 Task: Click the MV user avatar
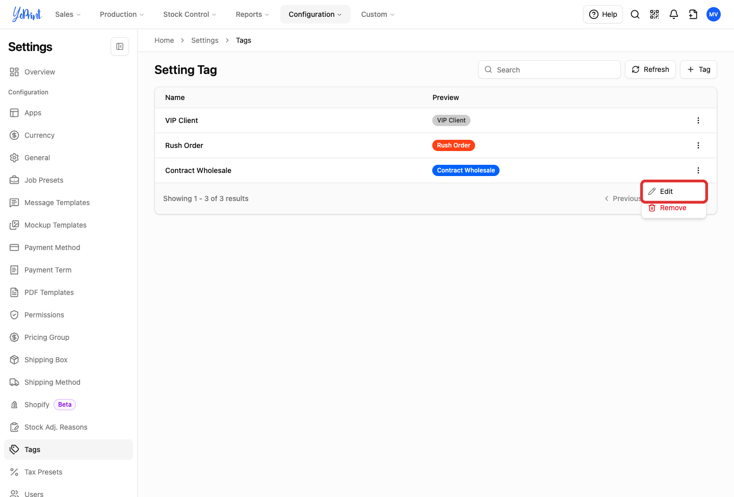[714, 14]
